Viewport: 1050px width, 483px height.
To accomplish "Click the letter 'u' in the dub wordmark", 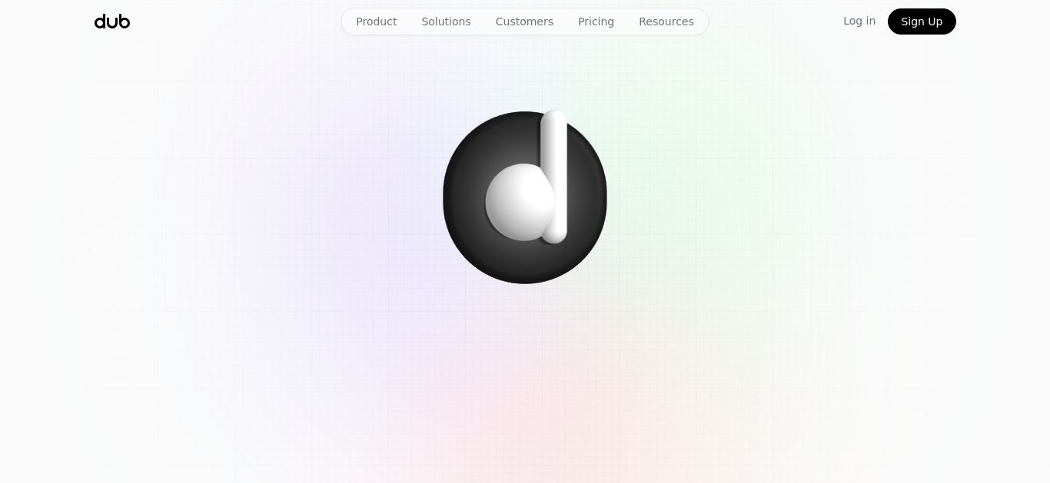I will (x=112, y=23).
